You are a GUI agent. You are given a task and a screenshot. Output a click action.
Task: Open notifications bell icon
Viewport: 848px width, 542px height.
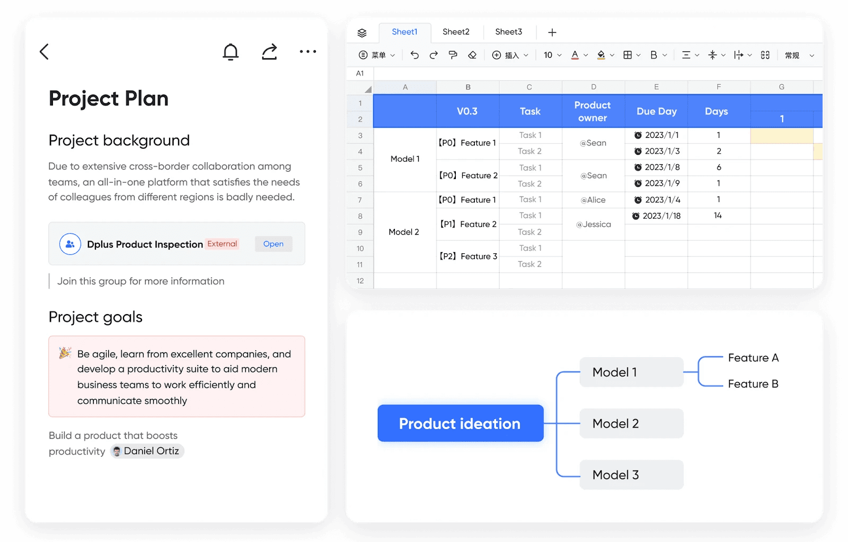[231, 51]
